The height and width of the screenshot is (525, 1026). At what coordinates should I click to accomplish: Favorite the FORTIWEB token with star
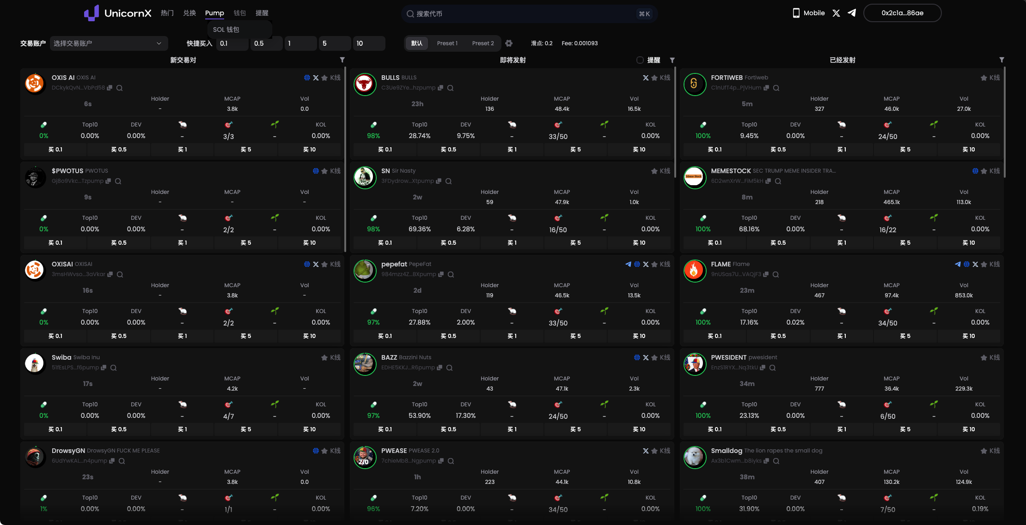pos(984,78)
